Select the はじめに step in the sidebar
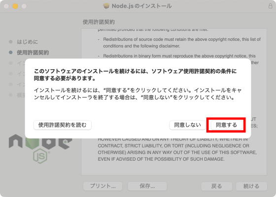This screenshot has height=197, width=276. pos(27,42)
